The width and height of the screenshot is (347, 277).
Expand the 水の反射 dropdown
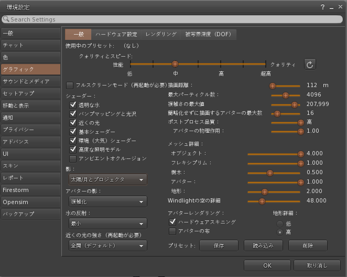point(108,223)
